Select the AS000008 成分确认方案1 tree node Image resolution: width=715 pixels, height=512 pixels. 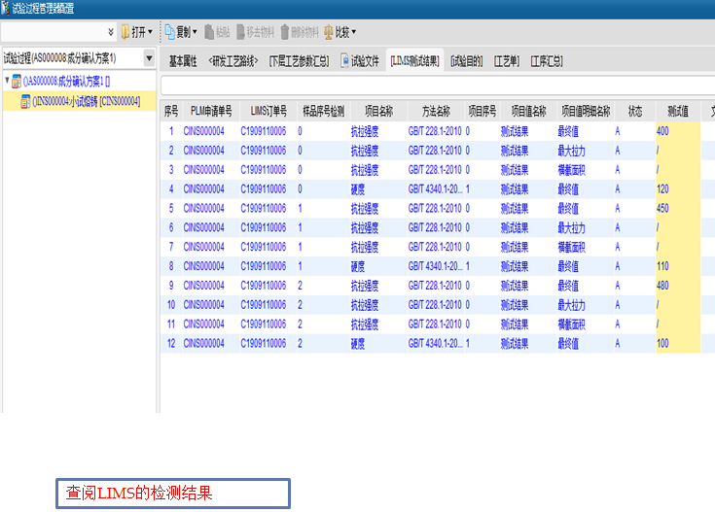pos(68,83)
